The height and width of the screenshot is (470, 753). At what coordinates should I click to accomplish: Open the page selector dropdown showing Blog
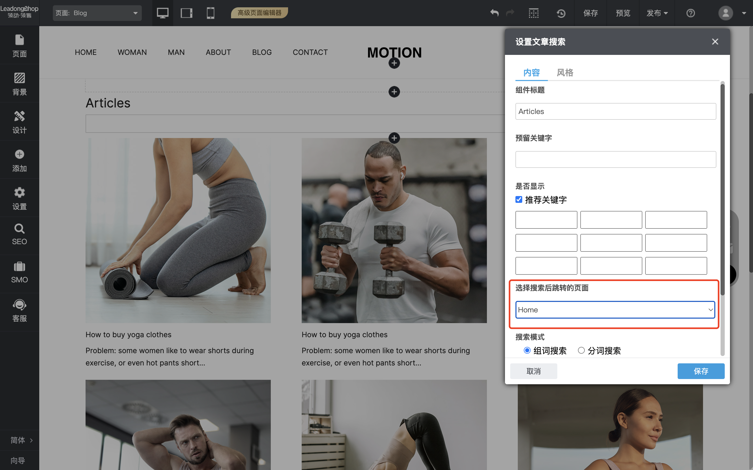97,13
